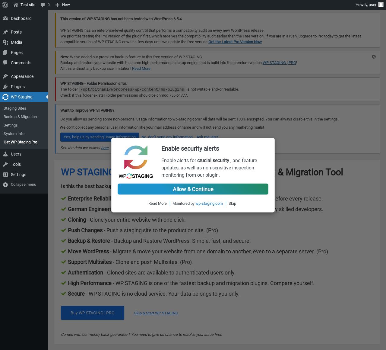Click the Collapse menu arrow icon
The height and width of the screenshot is (350, 386).
pyautogui.click(x=5, y=185)
